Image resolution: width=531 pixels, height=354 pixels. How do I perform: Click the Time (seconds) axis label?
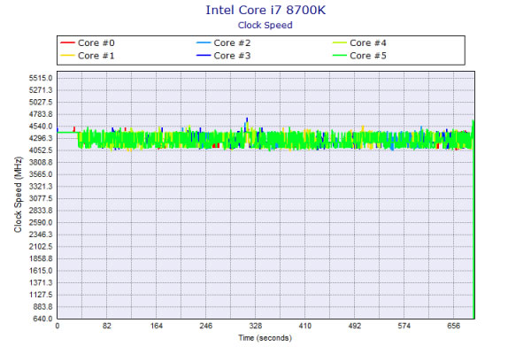tap(265, 338)
